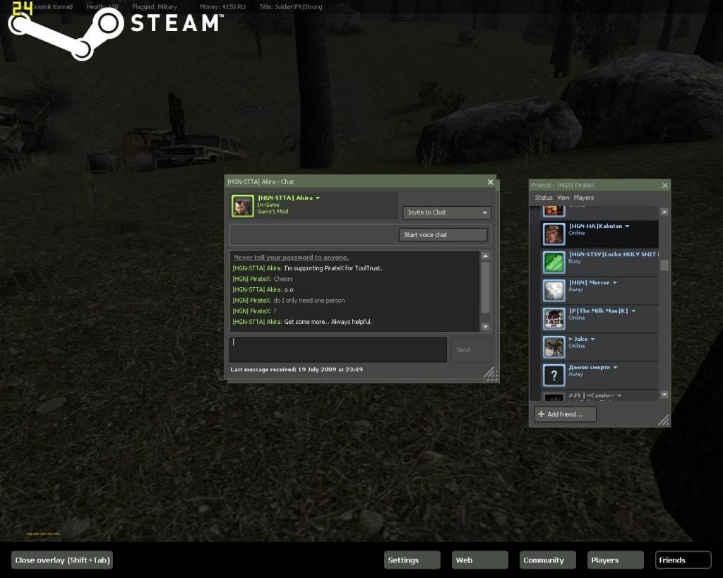Open the View menu in Friends window
This screenshot has height=578, width=723.
(x=563, y=198)
